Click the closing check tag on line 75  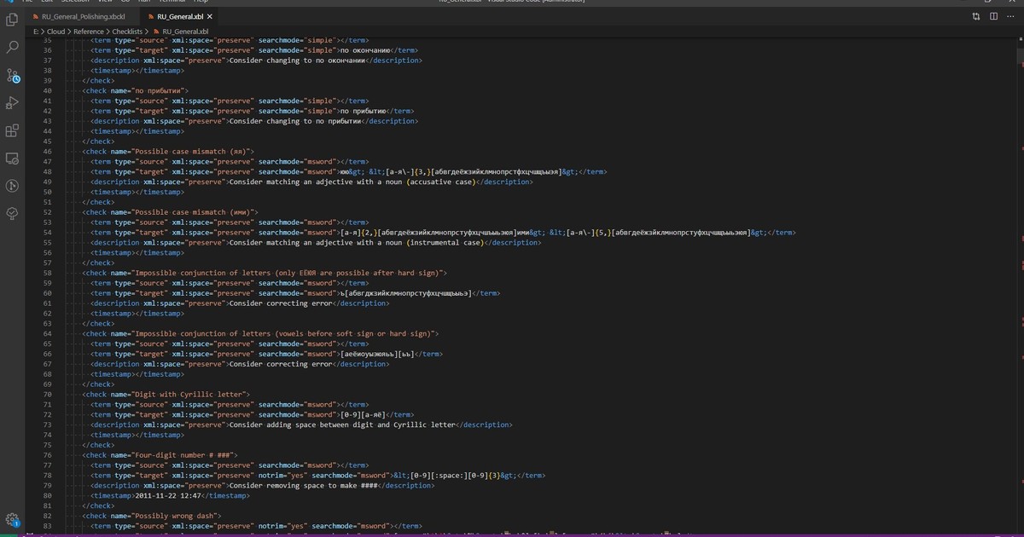pos(98,445)
